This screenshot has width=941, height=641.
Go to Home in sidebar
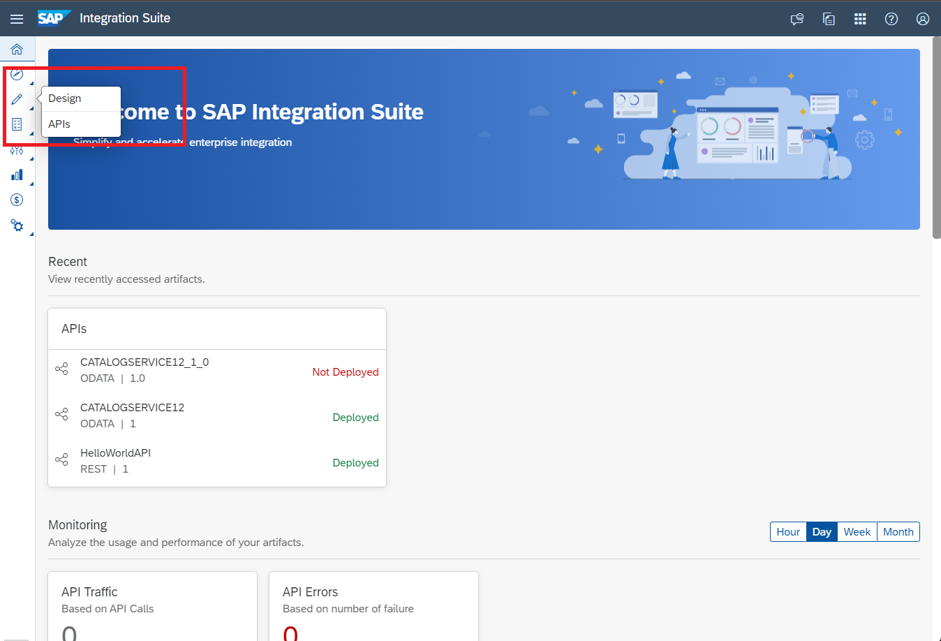pyautogui.click(x=17, y=49)
